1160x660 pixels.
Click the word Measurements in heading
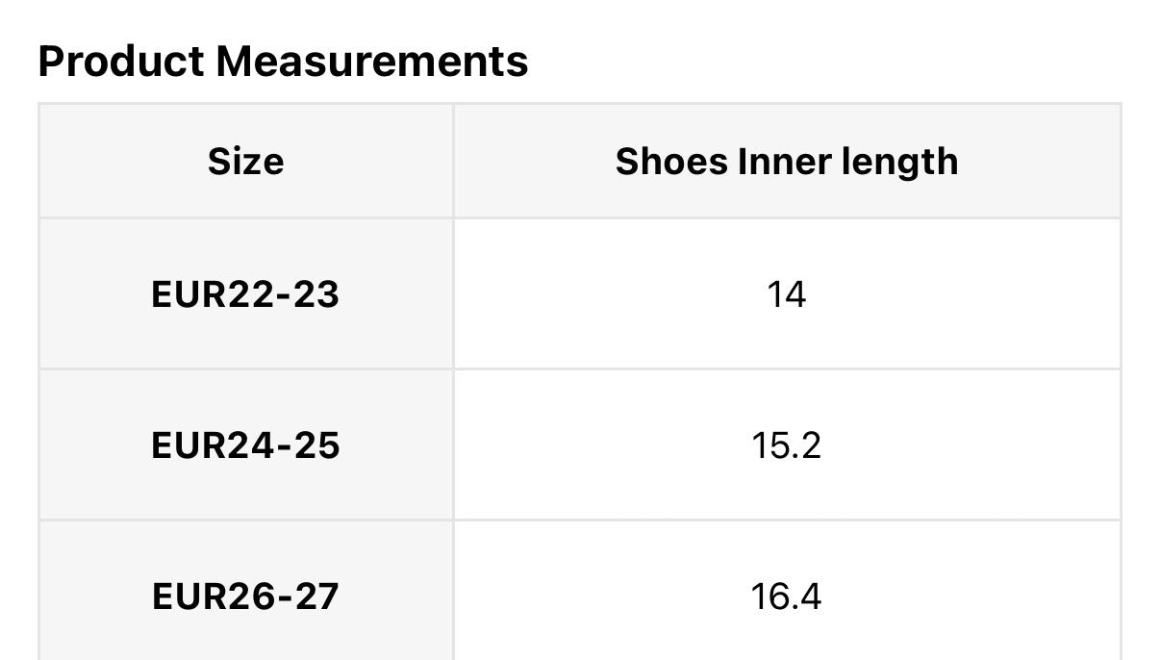371,62
